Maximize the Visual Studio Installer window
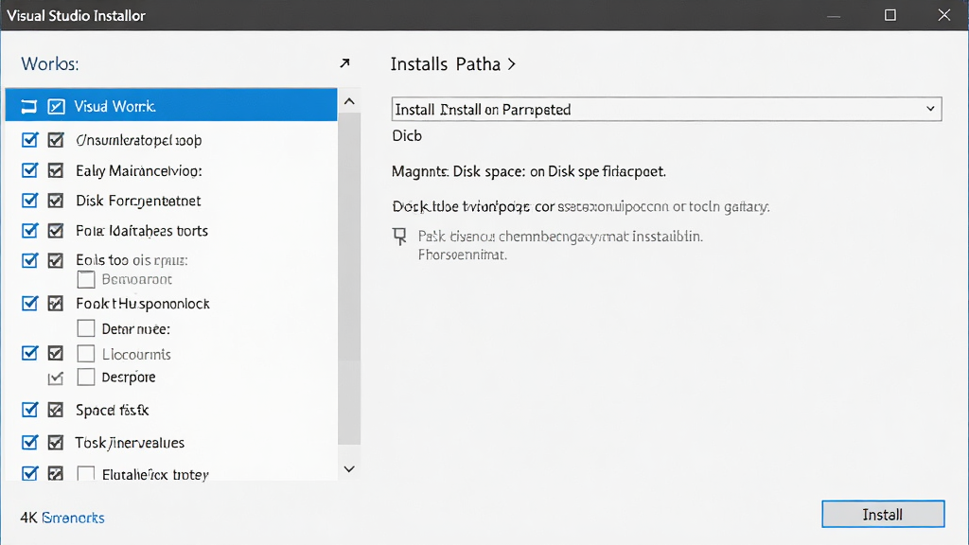Viewport: 969px width, 545px height. click(x=890, y=15)
